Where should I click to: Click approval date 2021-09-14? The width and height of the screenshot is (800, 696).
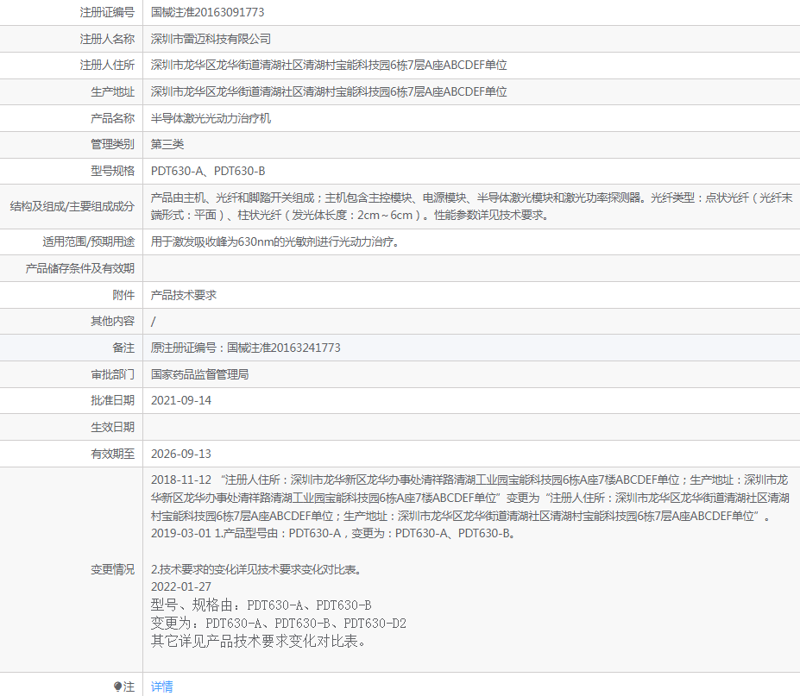(181, 401)
